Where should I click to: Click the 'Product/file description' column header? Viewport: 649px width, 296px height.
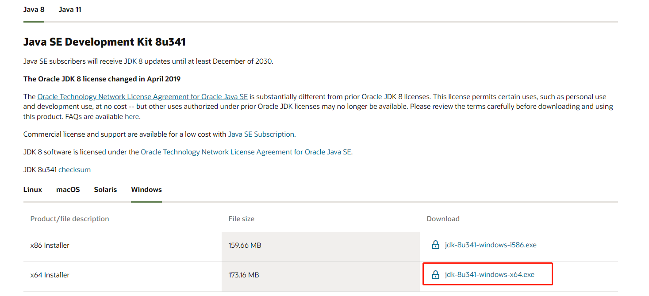pyautogui.click(x=69, y=219)
